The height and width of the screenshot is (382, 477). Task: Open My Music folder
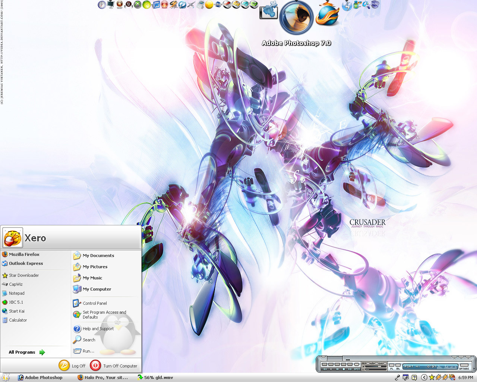point(88,278)
